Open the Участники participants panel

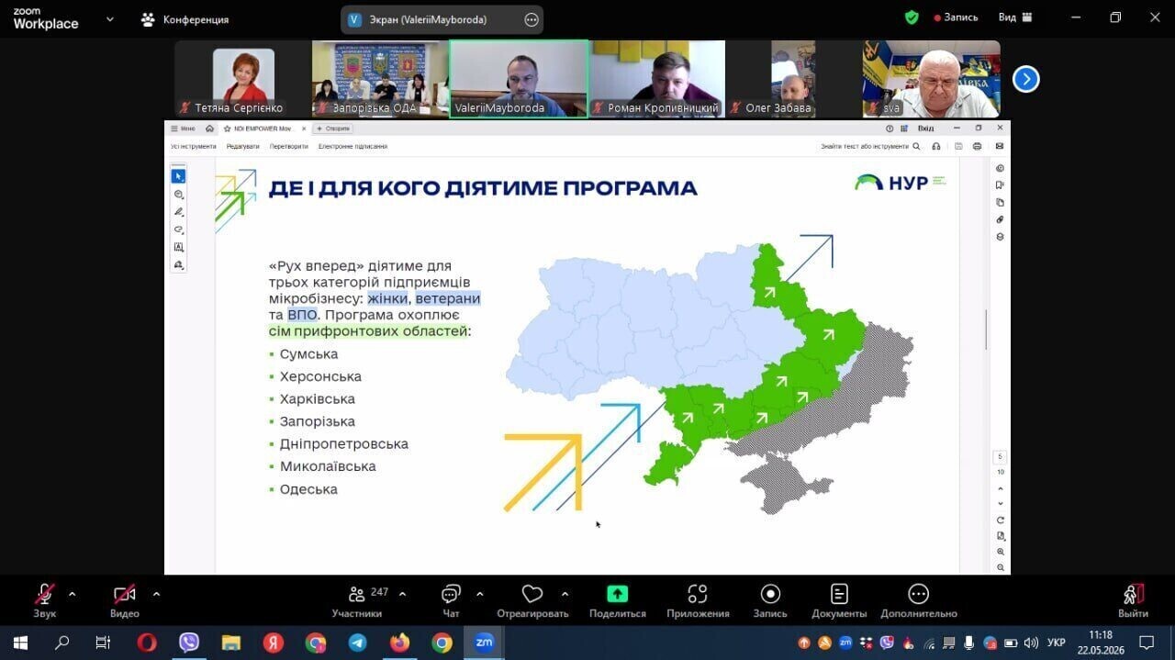click(x=357, y=600)
